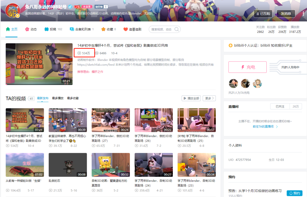Open title 教室这样装修，再也不用担心
Viewport: 307px width, 197px height.
pyautogui.click(x=67, y=138)
